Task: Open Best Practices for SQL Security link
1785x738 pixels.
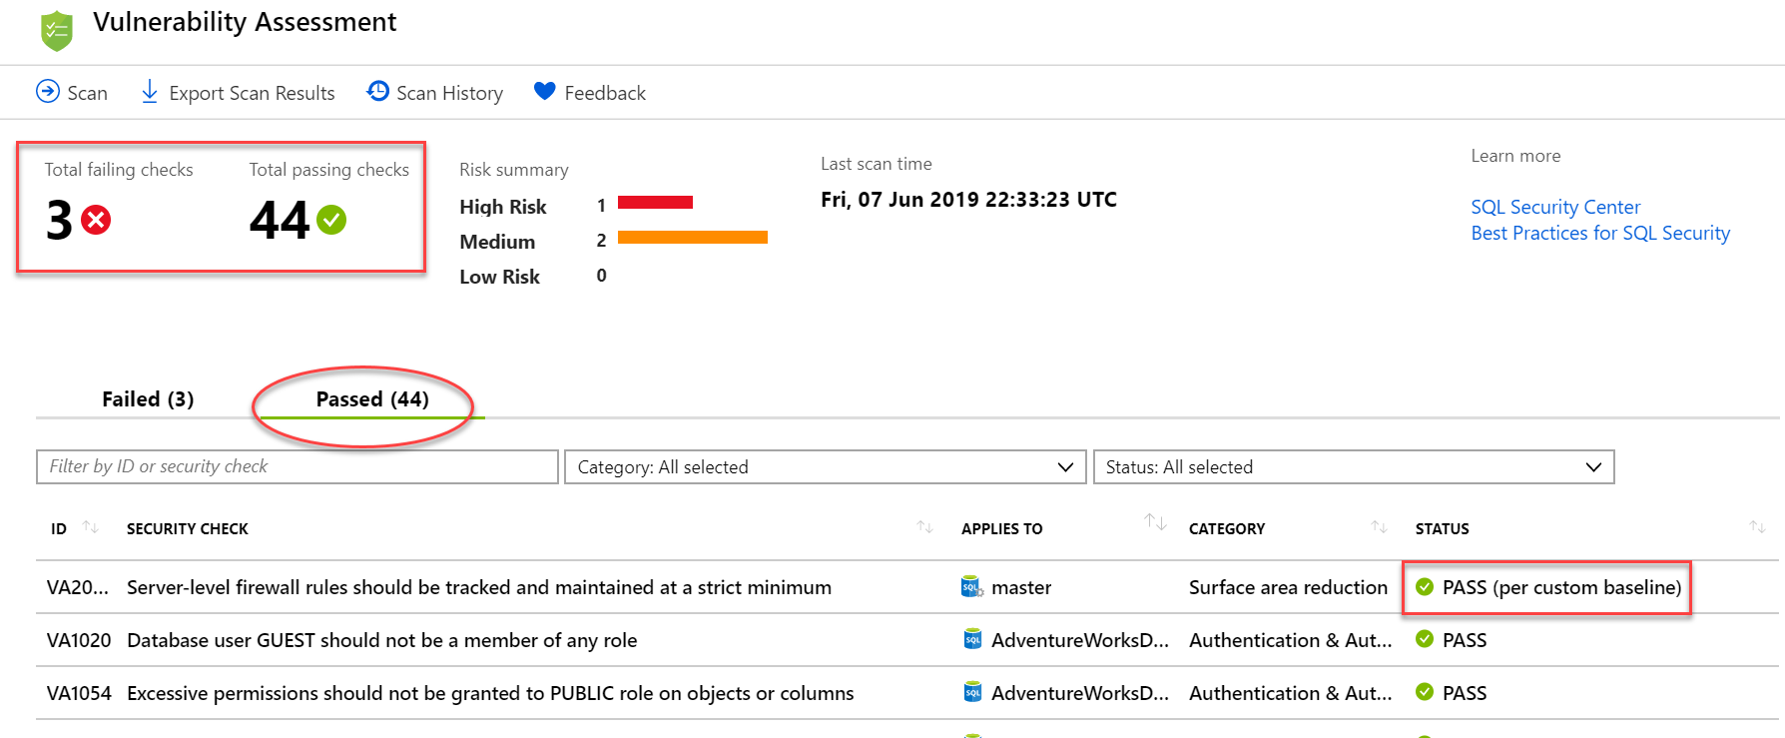Action: coord(1599,233)
